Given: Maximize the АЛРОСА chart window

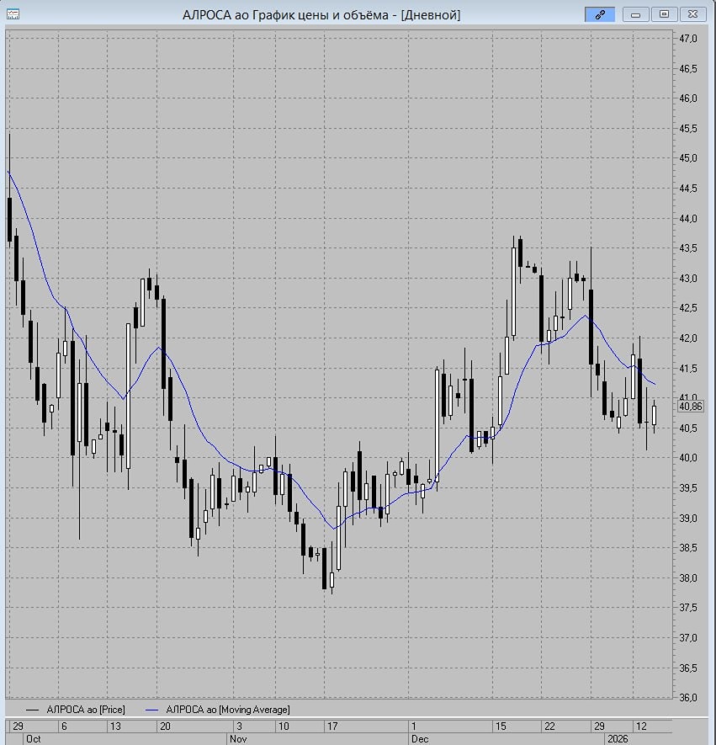Looking at the screenshot, I should pos(664,14).
